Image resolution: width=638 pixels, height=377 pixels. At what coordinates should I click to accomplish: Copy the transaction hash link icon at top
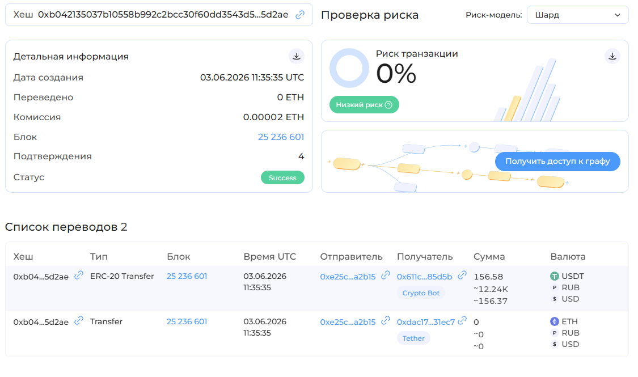click(x=300, y=15)
